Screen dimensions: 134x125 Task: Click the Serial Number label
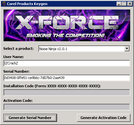(x=16, y=71)
